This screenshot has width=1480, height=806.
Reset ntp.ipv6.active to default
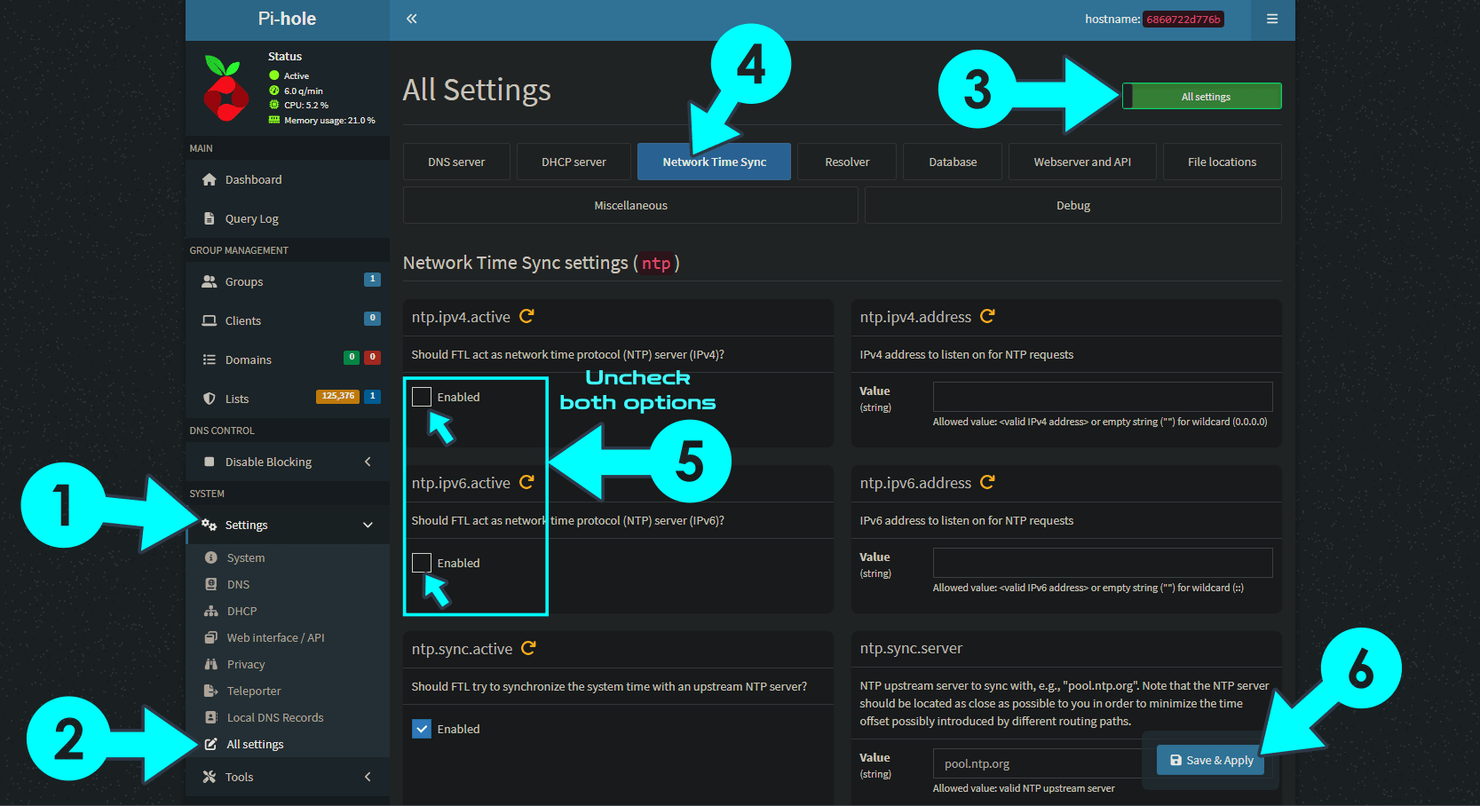(526, 482)
